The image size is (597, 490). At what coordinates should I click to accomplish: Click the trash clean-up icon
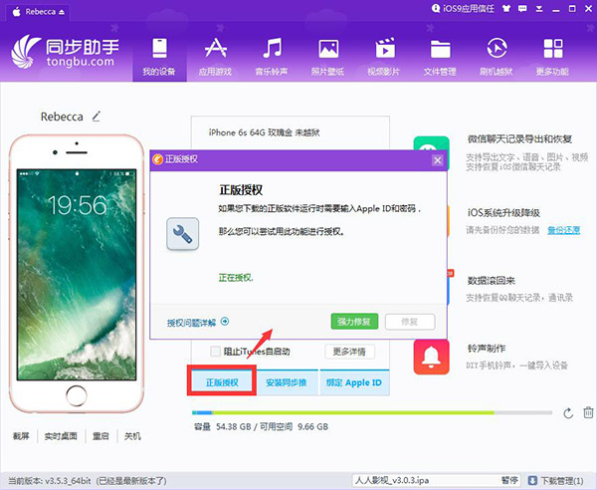[x=588, y=412]
